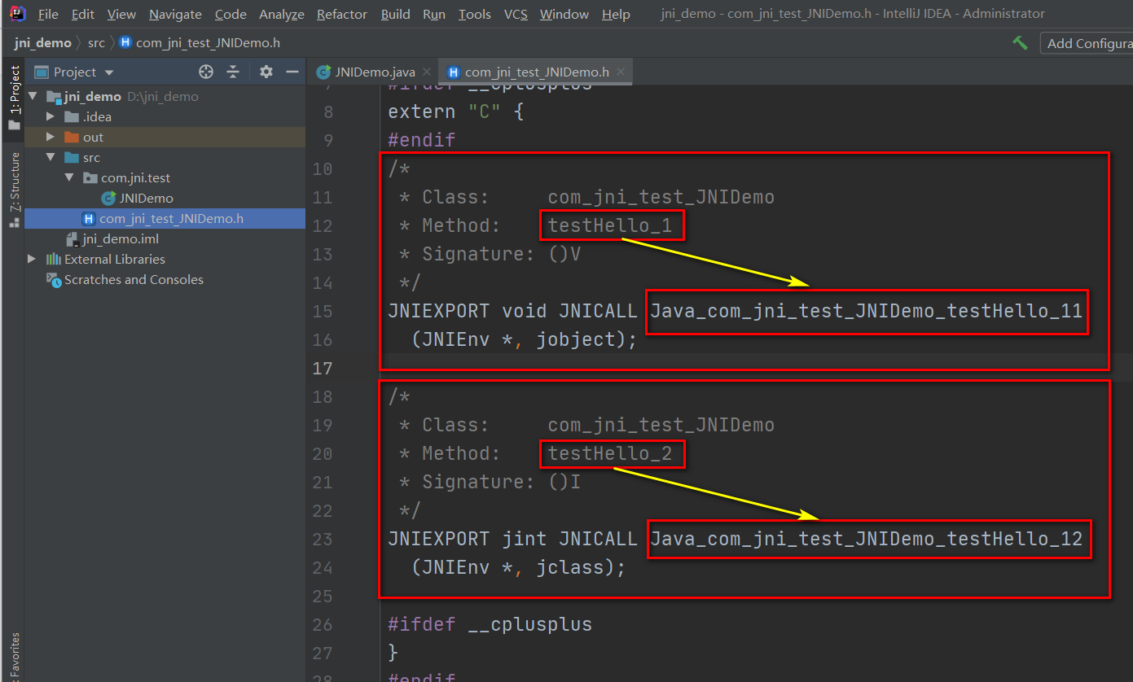Open the Z: Structure tool window stripe

13,189
